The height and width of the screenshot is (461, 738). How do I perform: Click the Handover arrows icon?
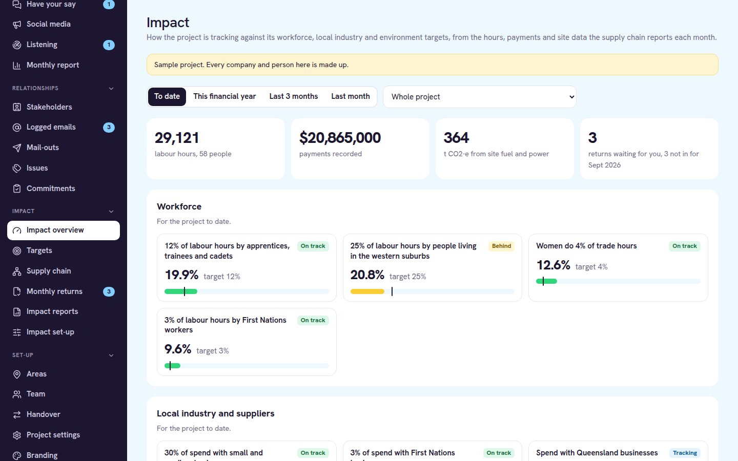[17, 414]
